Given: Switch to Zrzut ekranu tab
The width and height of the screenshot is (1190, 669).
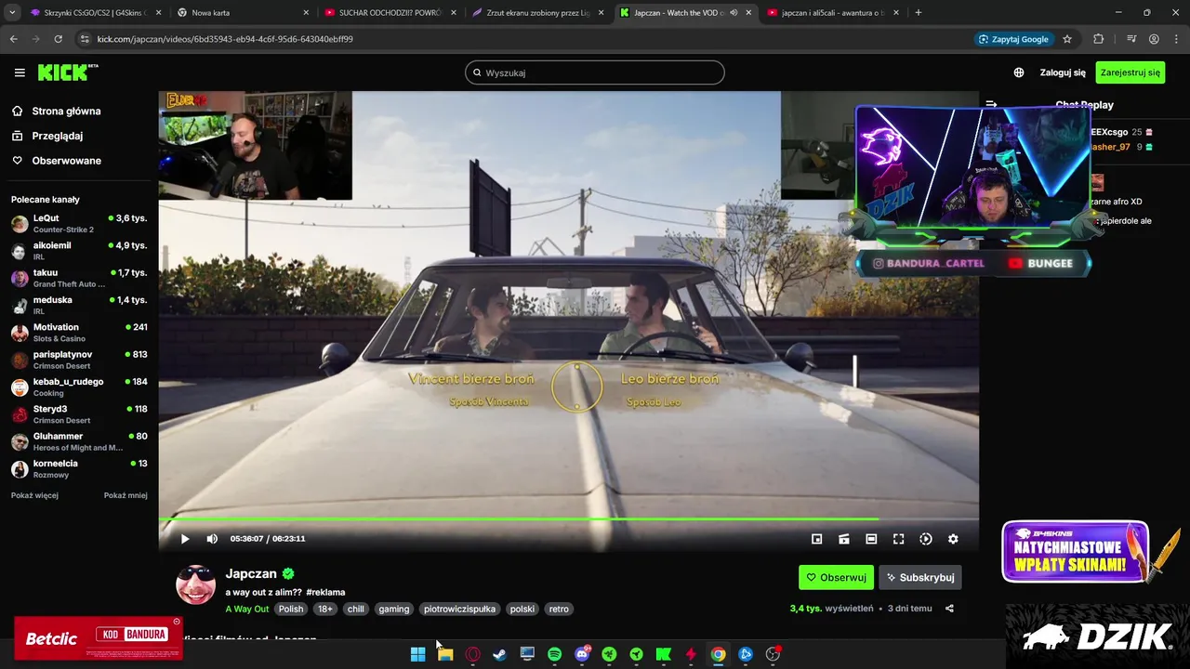Looking at the screenshot, I should click(x=538, y=13).
